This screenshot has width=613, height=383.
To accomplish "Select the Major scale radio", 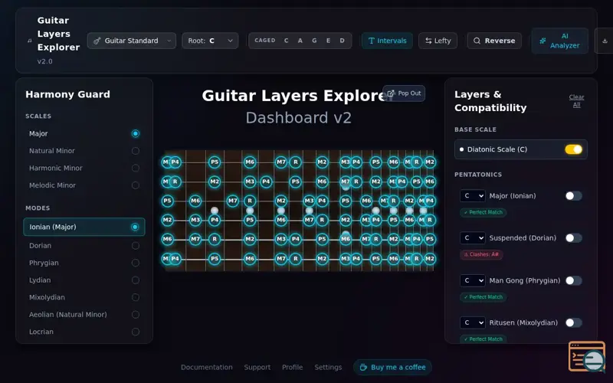I will point(136,133).
